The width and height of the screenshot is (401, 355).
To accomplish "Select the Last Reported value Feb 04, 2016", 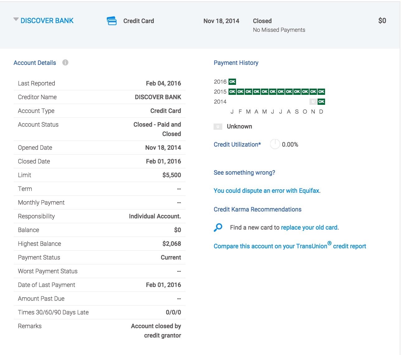I will pyautogui.click(x=163, y=83).
